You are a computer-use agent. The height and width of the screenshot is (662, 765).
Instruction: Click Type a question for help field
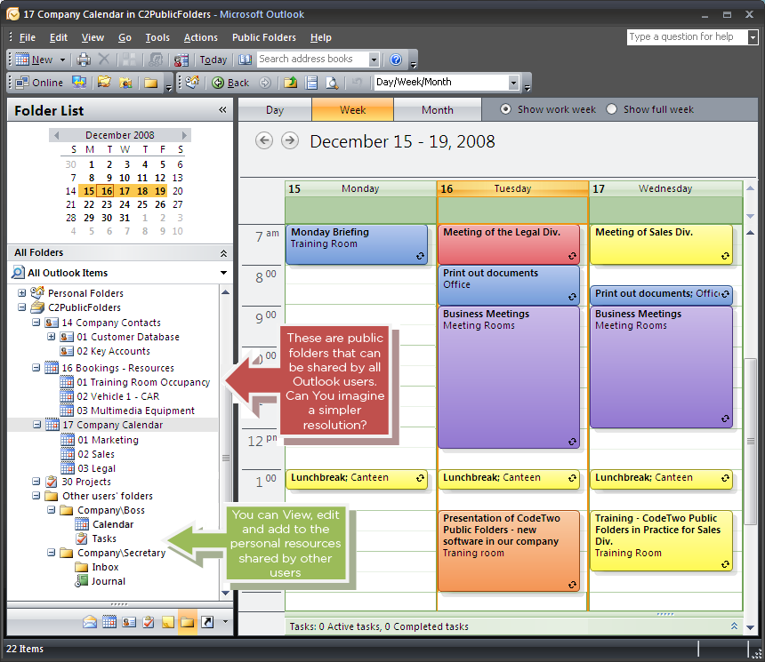click(687, 36)
